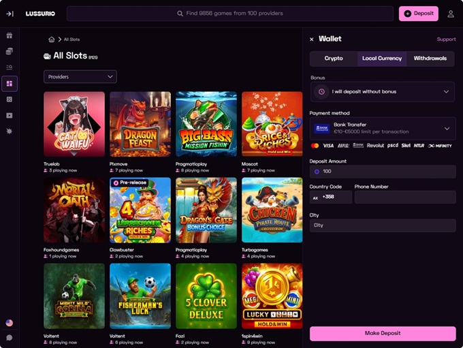Expand the Bonus selection dropdown
The image size is (463, 348).
pos(383,92)
